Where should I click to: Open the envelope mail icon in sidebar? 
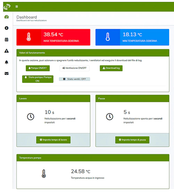pos(7,73)
